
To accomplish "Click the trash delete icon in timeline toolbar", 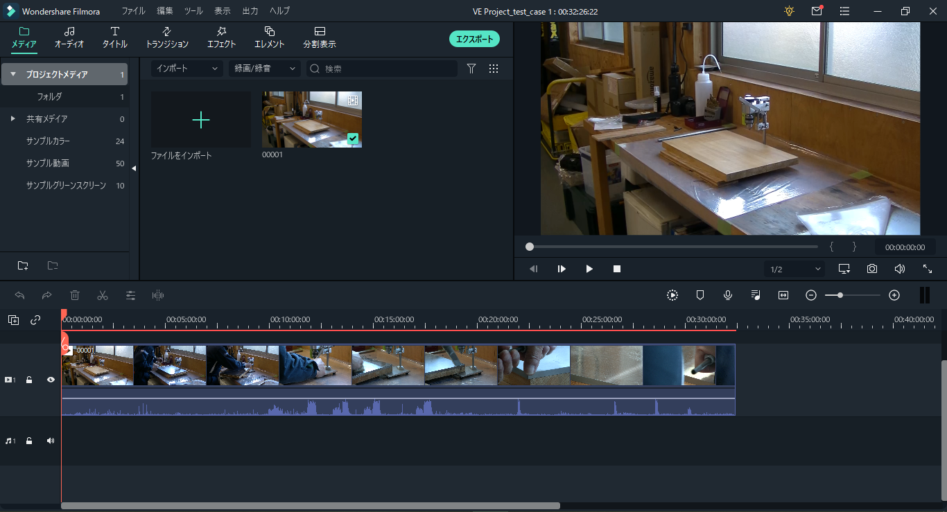I will pyautogui.click(x=75, y=295).
